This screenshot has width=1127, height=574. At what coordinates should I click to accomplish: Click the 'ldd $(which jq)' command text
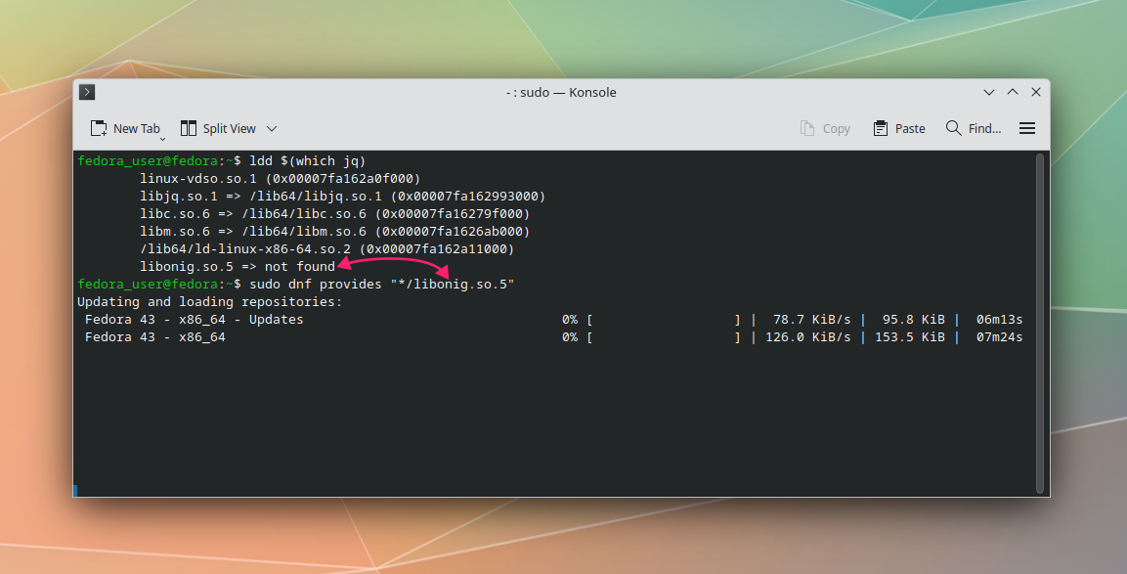click(x=308, y=161)
